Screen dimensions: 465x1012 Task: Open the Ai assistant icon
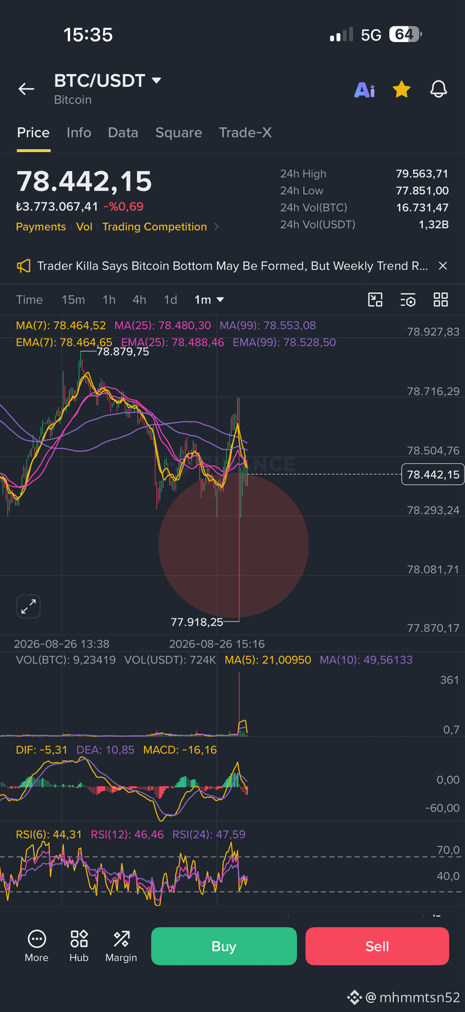365,89
